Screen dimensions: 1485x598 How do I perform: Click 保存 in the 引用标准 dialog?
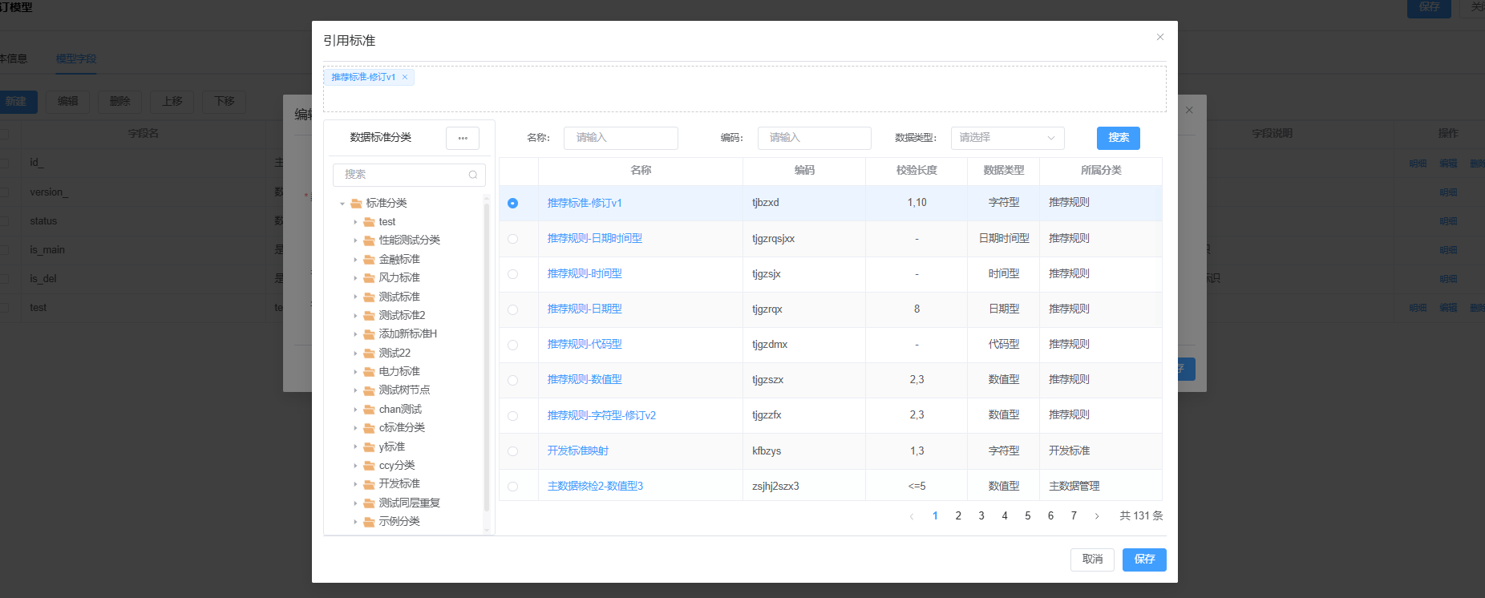1144,560
